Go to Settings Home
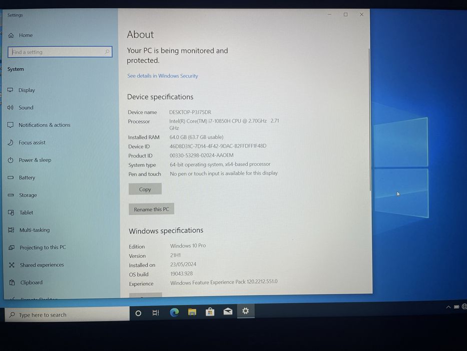This screenshot has width=467, height=351. (26, 35)
